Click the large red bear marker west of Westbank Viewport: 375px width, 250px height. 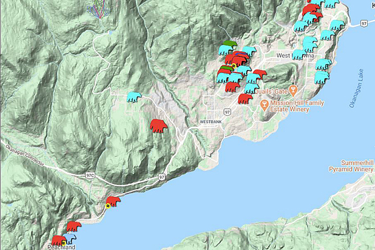coord(158,126)
